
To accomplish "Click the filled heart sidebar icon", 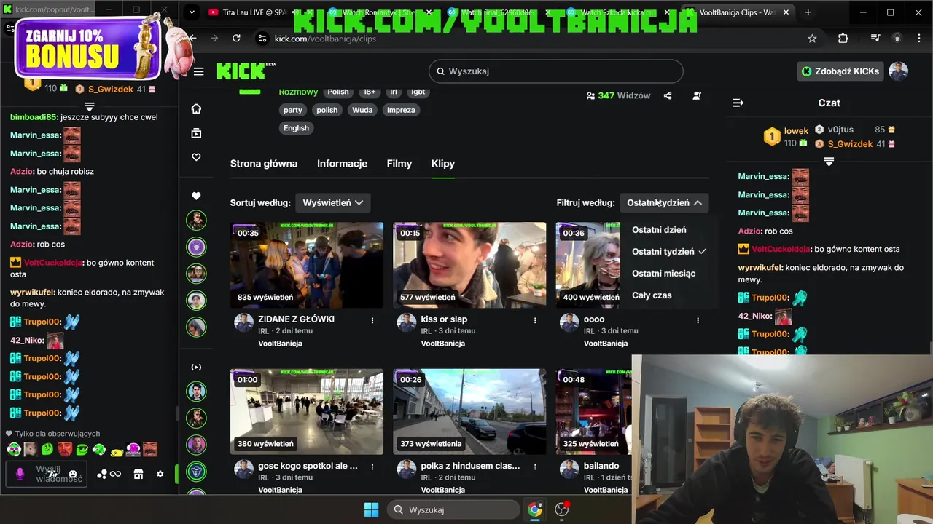I will (x=196, y=196).
